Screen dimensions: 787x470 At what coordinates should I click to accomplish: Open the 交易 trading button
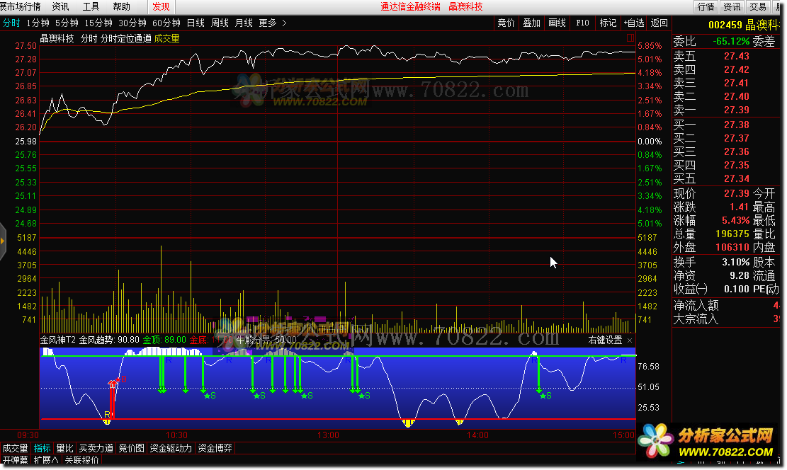pyautogui.click(x=758, y=6)
